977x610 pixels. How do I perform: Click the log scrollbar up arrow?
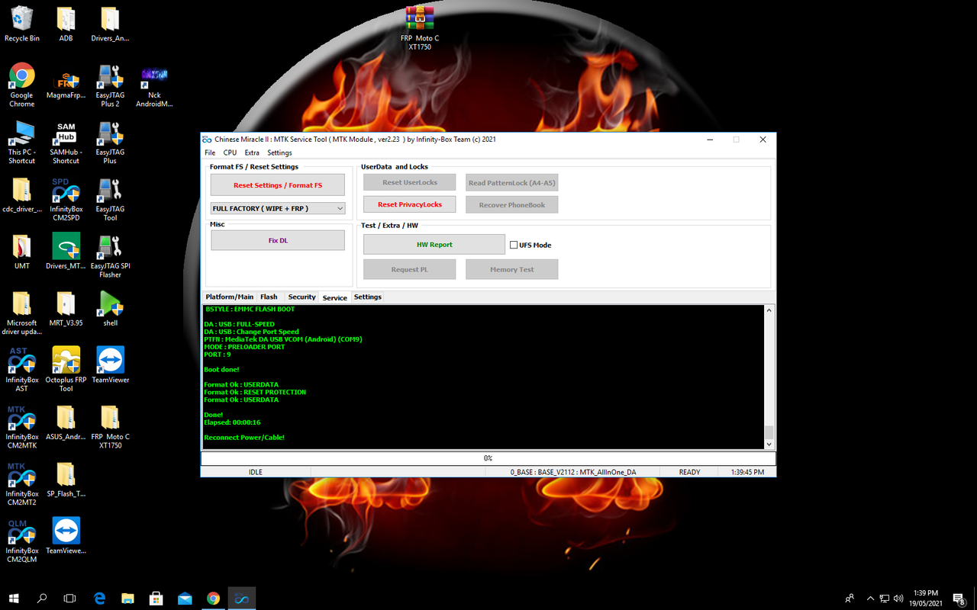(769, 310)
